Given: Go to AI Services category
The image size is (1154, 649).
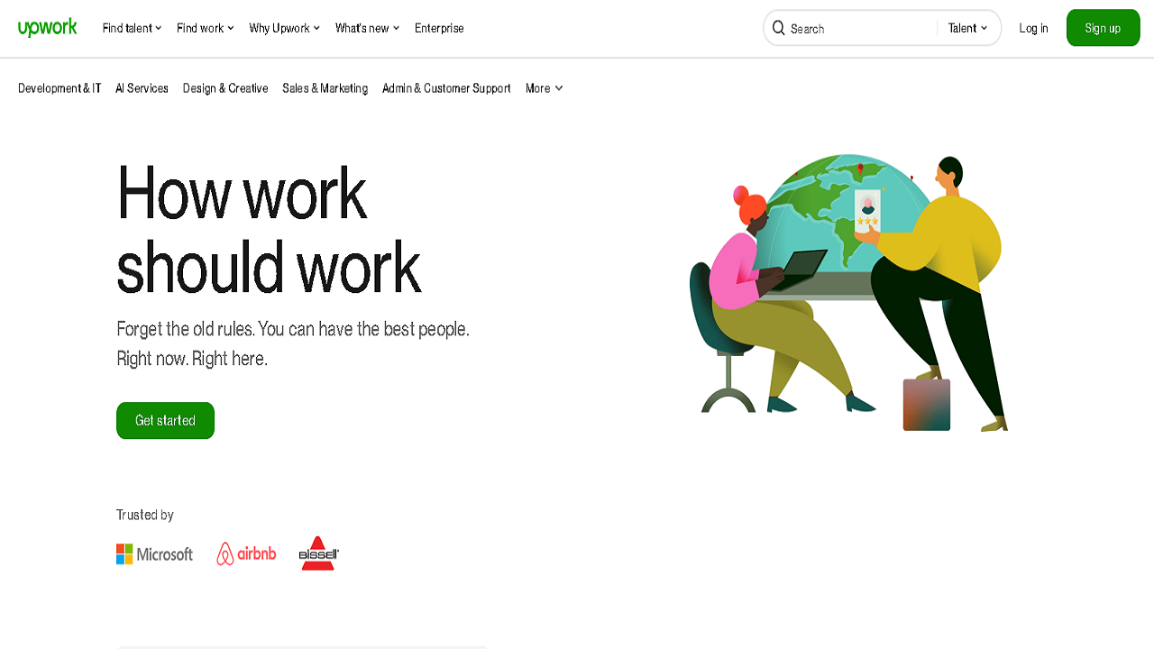Looking at the screenshot, I should coord(142,88).
